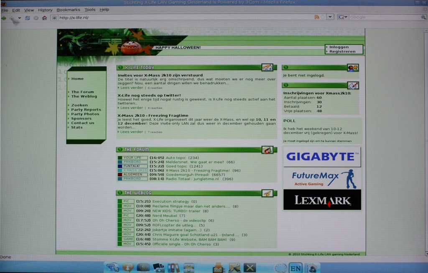The height and width of the screenshot is (273, 428).
Task: Open the View menu
Action: click(29, 10)
